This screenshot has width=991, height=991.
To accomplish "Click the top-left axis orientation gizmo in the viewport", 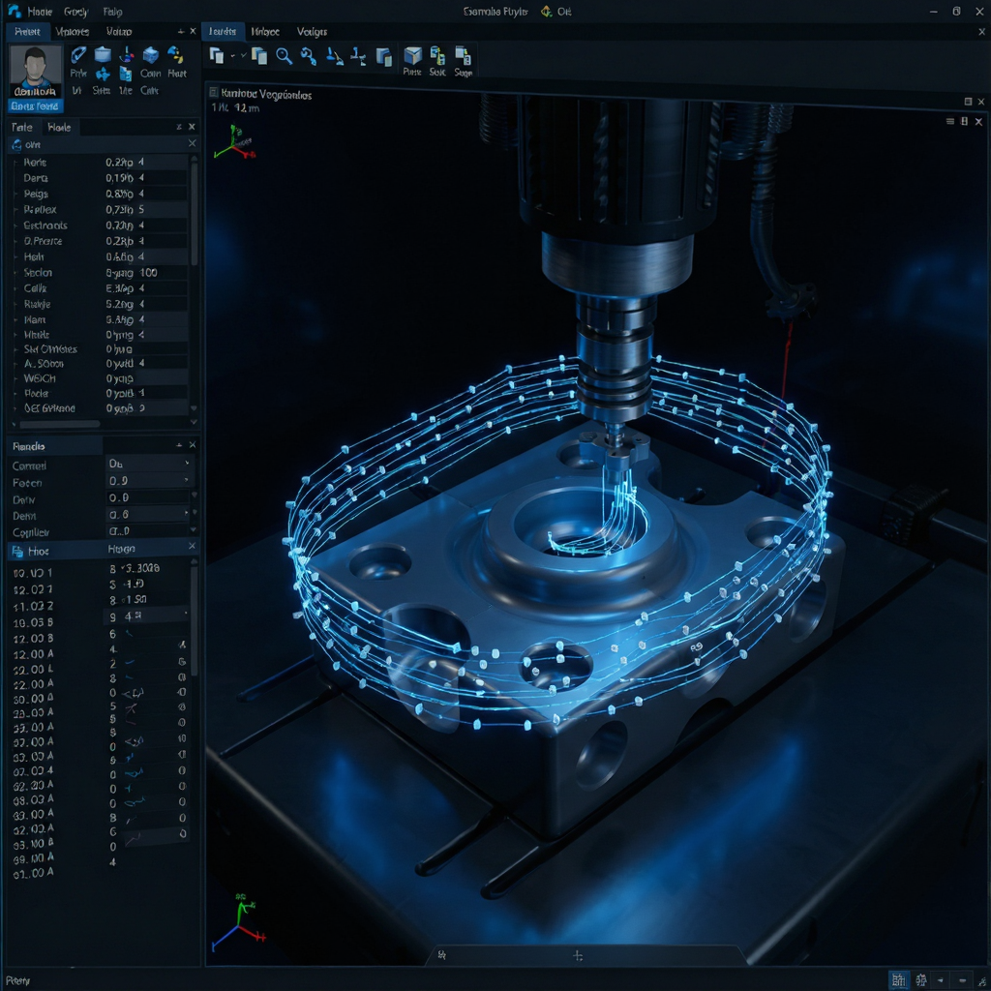I will click(x=234, y=143).
